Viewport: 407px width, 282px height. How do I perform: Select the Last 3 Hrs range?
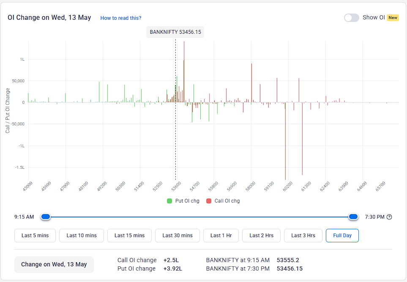click(x=303, y=235)
